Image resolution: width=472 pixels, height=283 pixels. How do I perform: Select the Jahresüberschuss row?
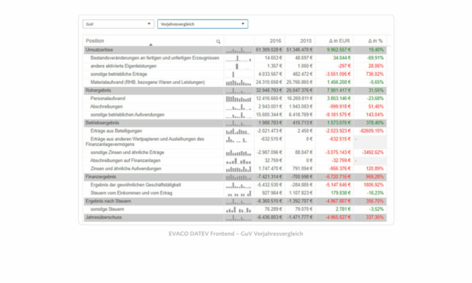pyautogui.click(x=235, y=217)
